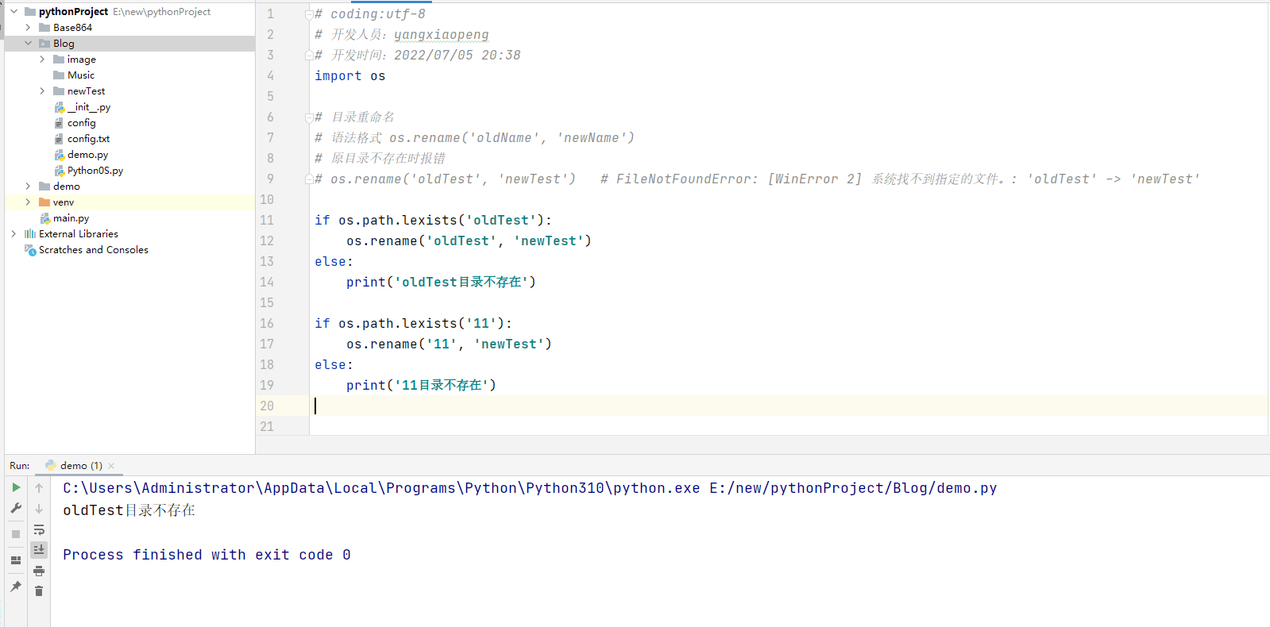Click the gray Stop process button
This screenshot has height=627, width=1270.
click(x=16, y=534)
